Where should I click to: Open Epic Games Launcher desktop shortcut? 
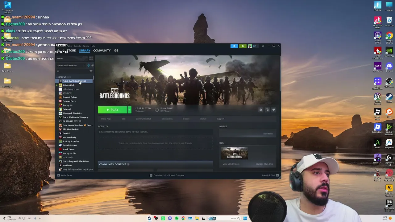click(x=389, y=205)
